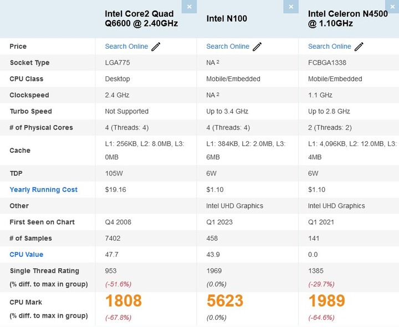Open Search Online link for Intel N100
399x327 pixels.
coord(228,46)
